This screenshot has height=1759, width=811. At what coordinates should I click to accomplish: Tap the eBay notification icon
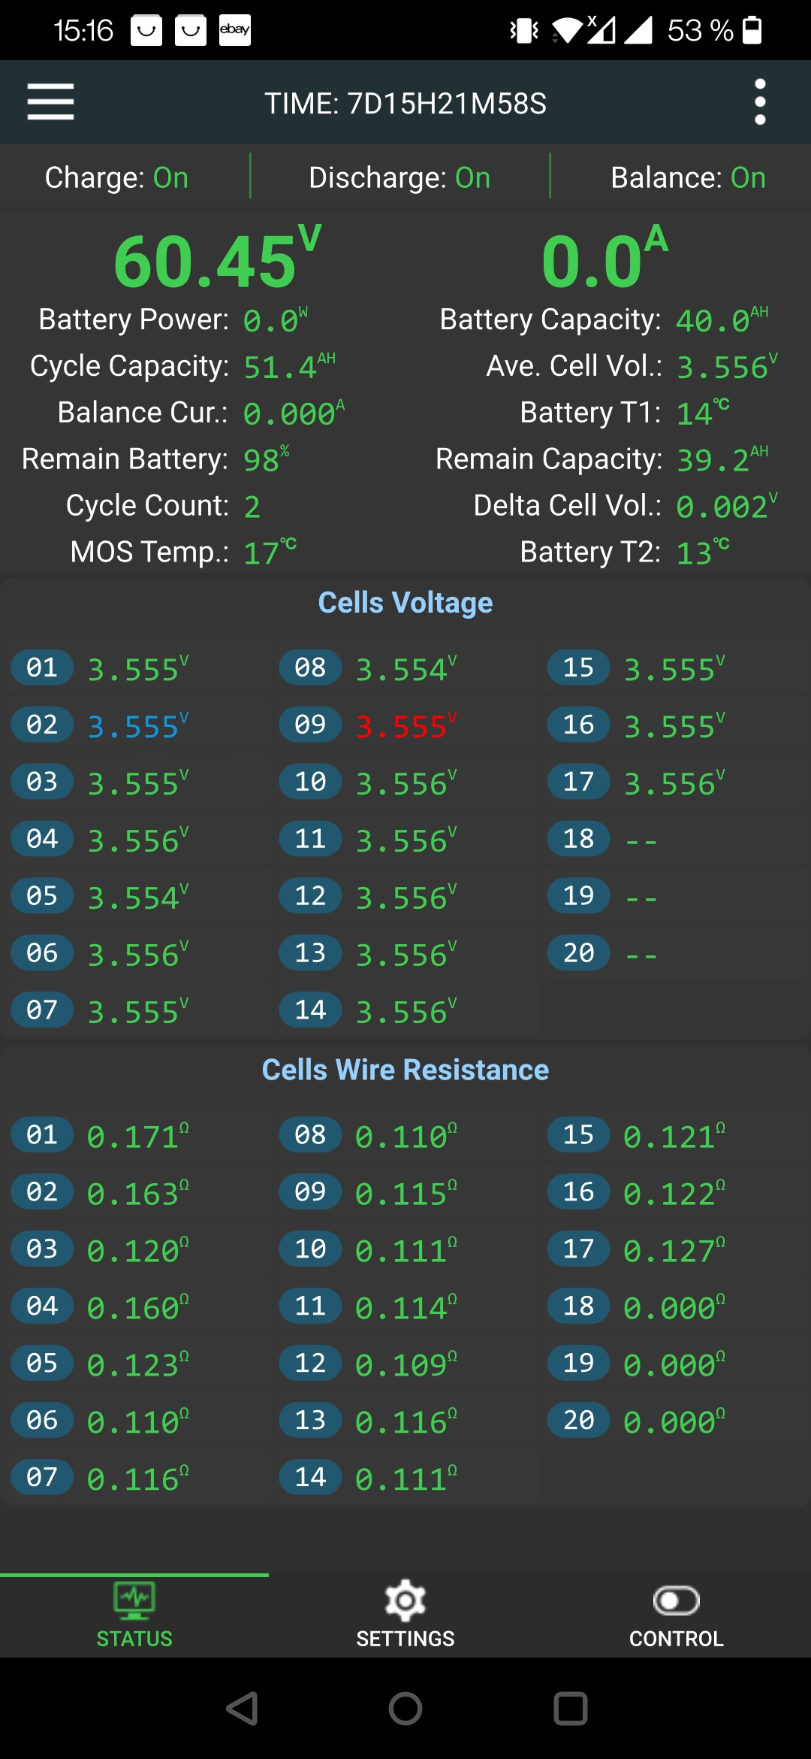[x=234, y=30]
